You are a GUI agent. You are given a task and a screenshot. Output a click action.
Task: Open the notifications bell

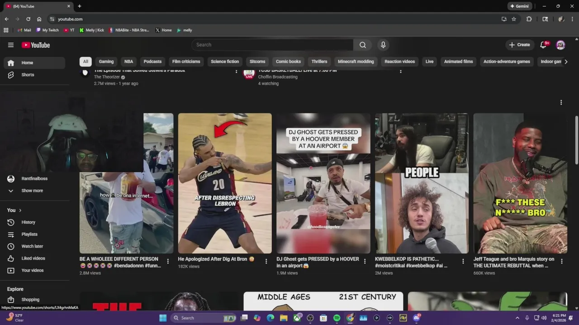(x=544, y=45)
